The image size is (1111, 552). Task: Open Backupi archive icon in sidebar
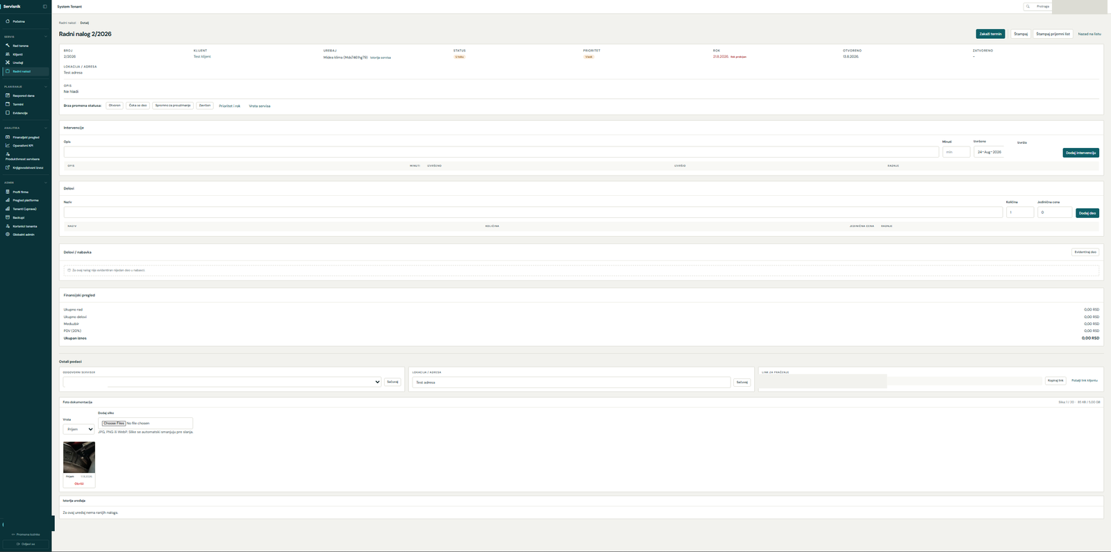tap(8, 217)
